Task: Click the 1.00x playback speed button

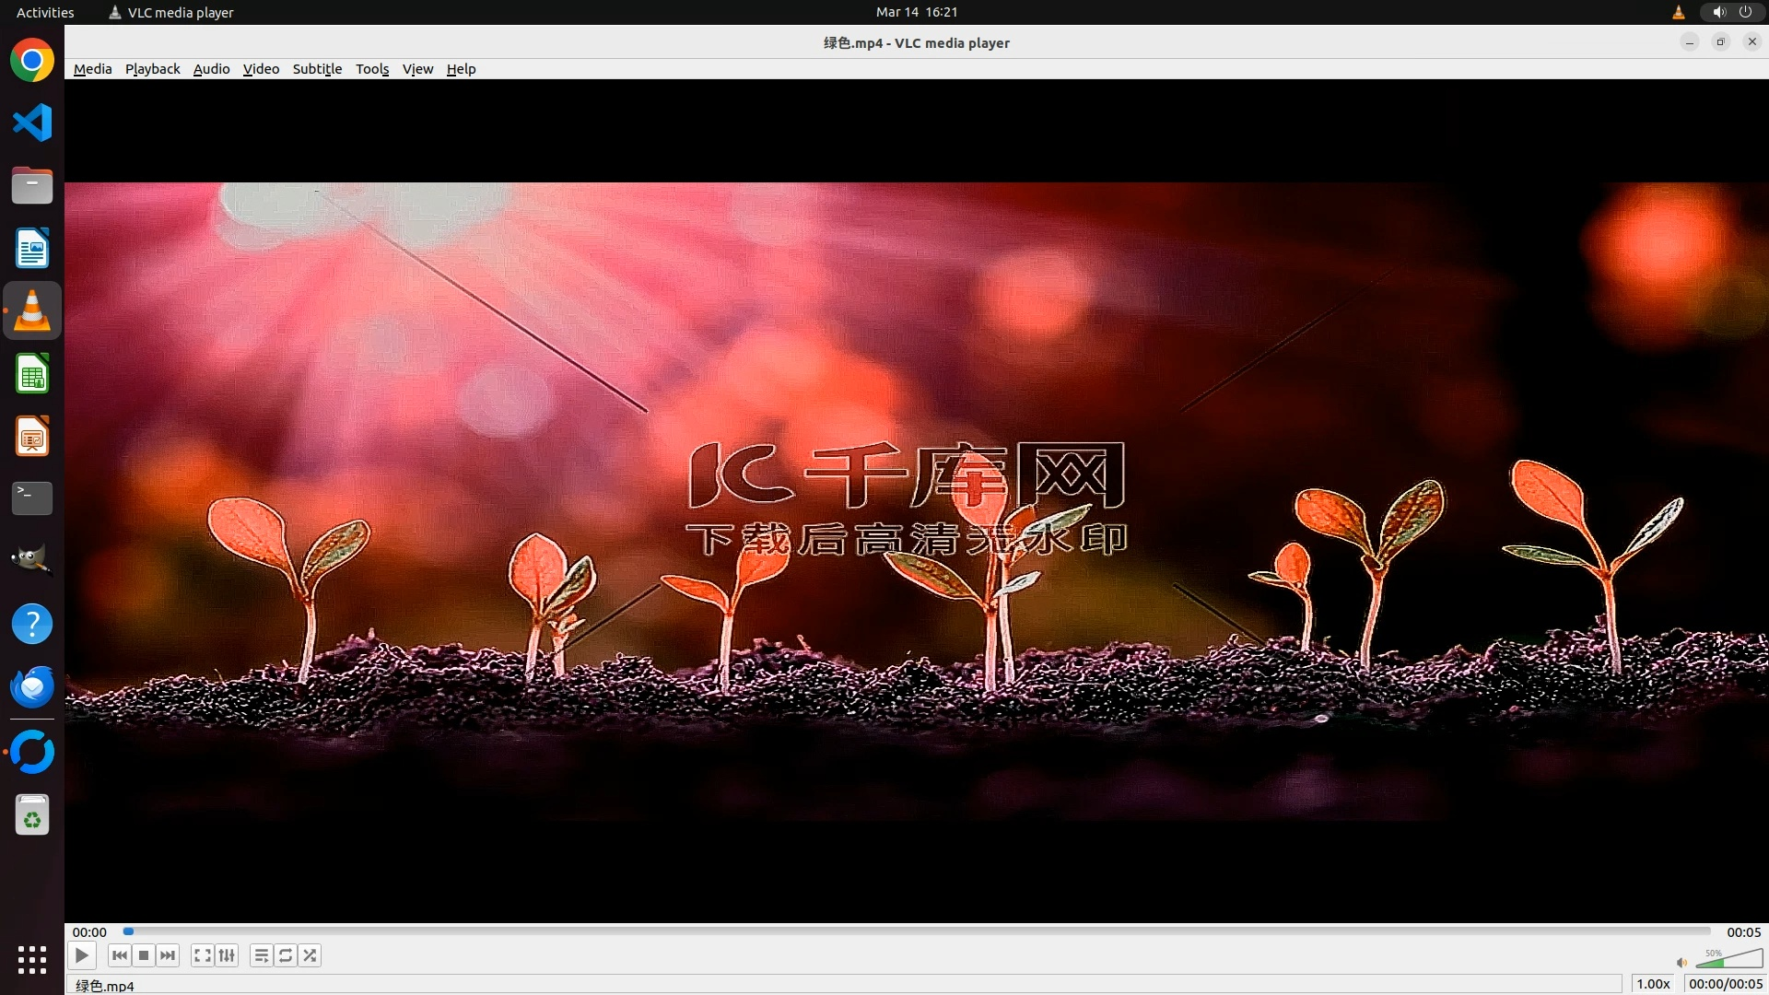Action: pos(1653,984)
